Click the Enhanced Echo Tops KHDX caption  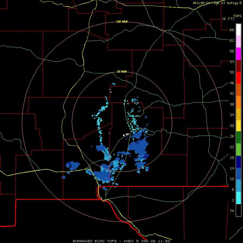tap(121, 241)
